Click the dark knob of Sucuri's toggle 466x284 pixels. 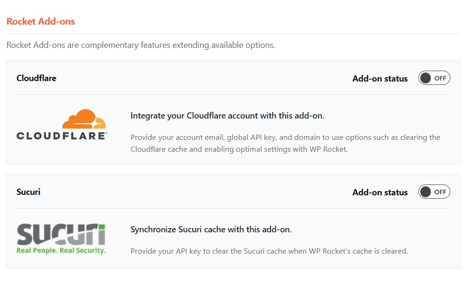coord(426,192)
